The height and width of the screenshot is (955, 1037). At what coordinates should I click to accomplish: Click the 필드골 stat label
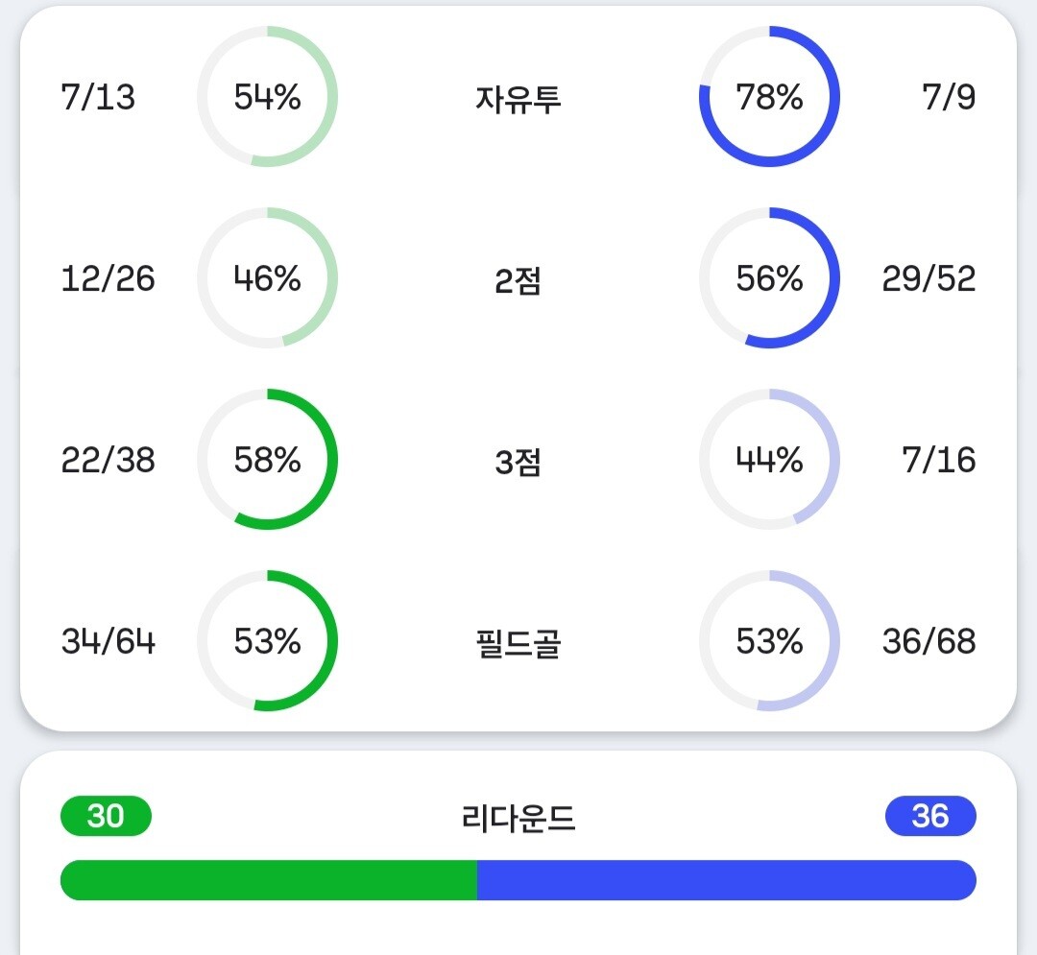coord(518,643)
